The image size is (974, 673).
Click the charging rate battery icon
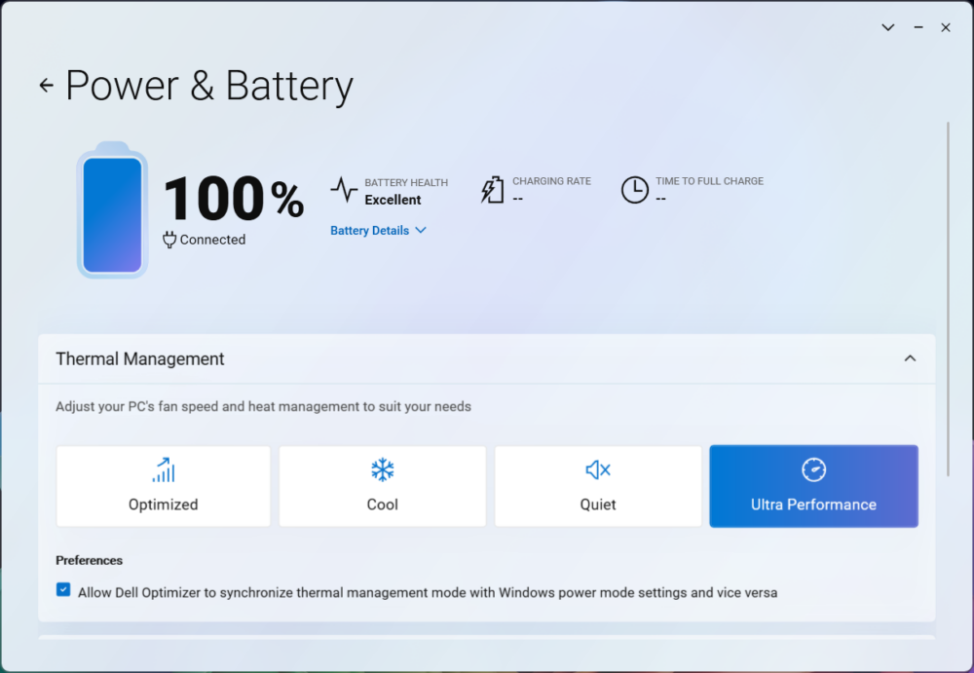coord(493,189)
